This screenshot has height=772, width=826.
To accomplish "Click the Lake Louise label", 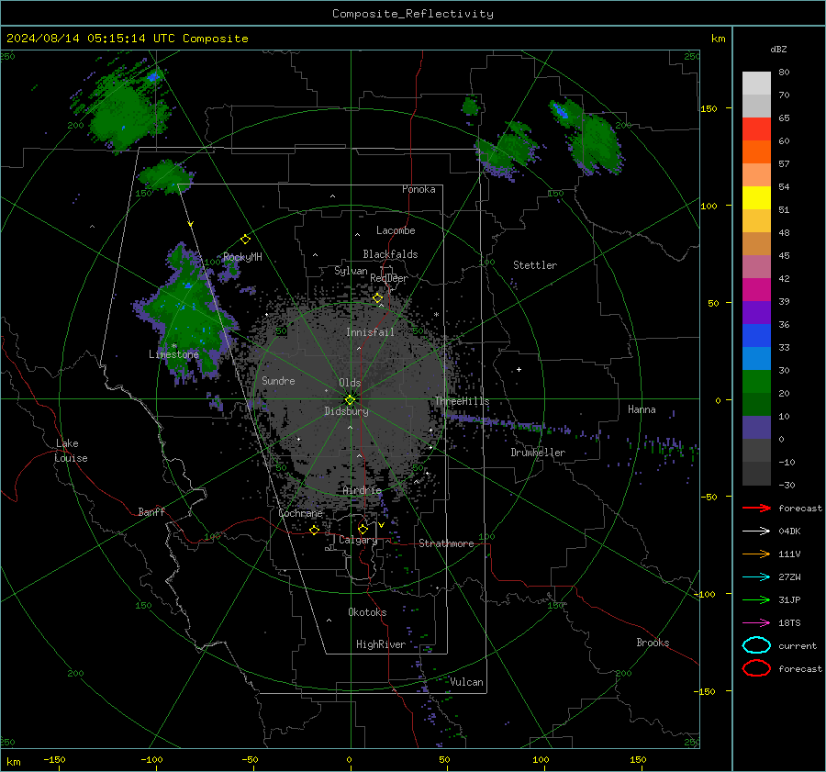I will (71, 451).
